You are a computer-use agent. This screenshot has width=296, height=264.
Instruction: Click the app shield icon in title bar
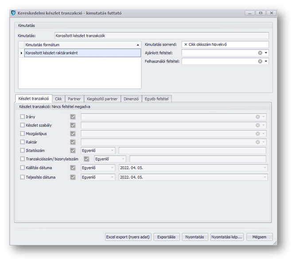click(x=13, y=13)
